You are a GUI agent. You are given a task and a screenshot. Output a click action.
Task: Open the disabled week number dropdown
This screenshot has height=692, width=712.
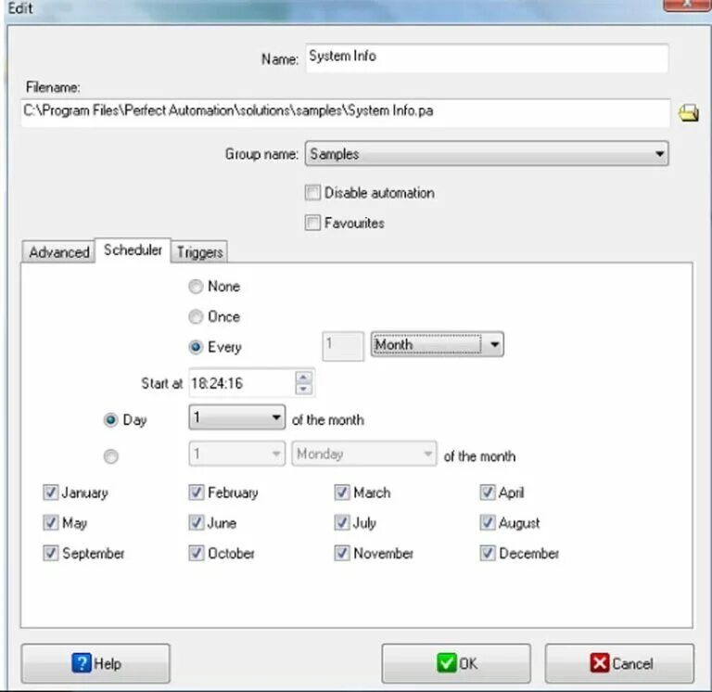[237, 454]
